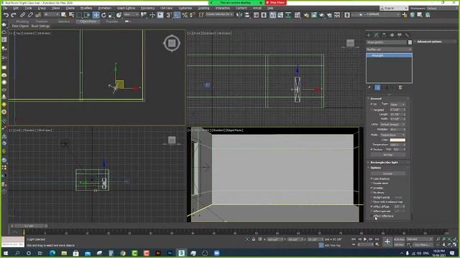This screenshot has width=460, height=258.
Task: Expand the Rectangle/disc light rollout
Action: point(384,163)
